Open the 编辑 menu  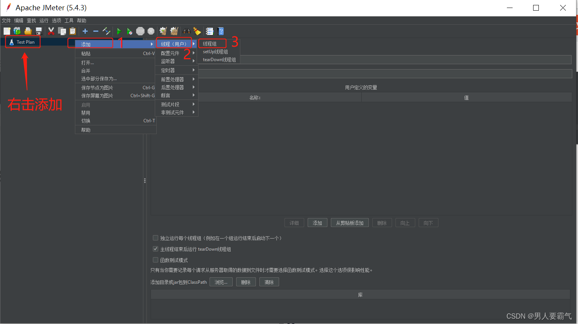pos(19,21)
